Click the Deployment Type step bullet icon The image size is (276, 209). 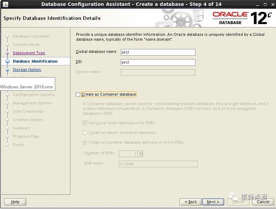[x=7, y=53]
